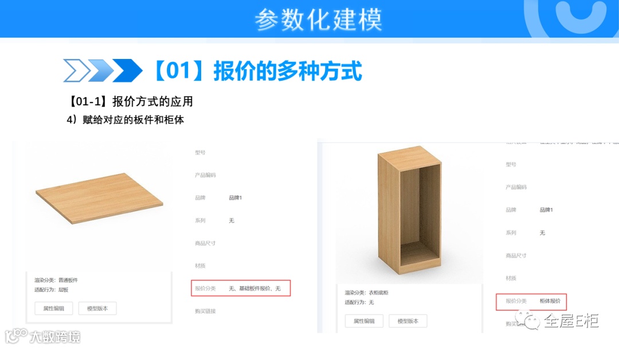The image size is (619, 348).
Task: Open 属性编辑 button under the flat board
Action: (x=54, y=308)
